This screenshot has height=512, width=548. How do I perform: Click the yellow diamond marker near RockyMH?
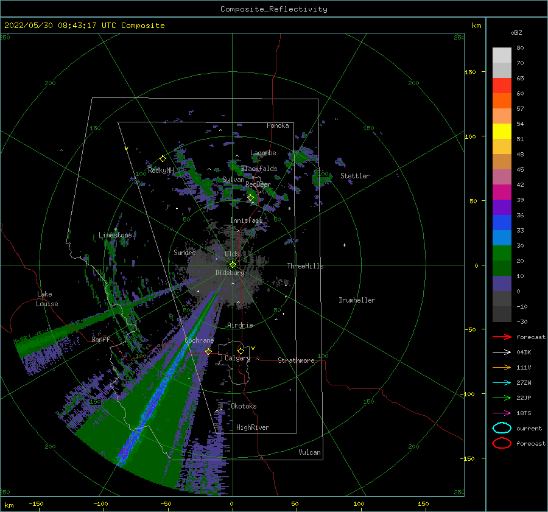[163, 159]
